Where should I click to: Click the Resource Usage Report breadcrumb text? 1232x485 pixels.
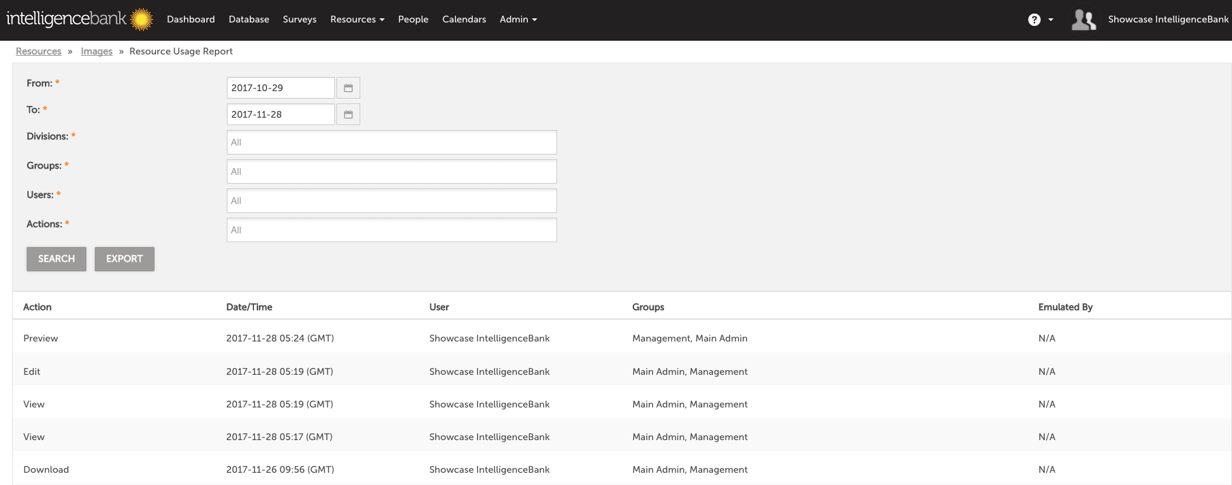(181, 51)
